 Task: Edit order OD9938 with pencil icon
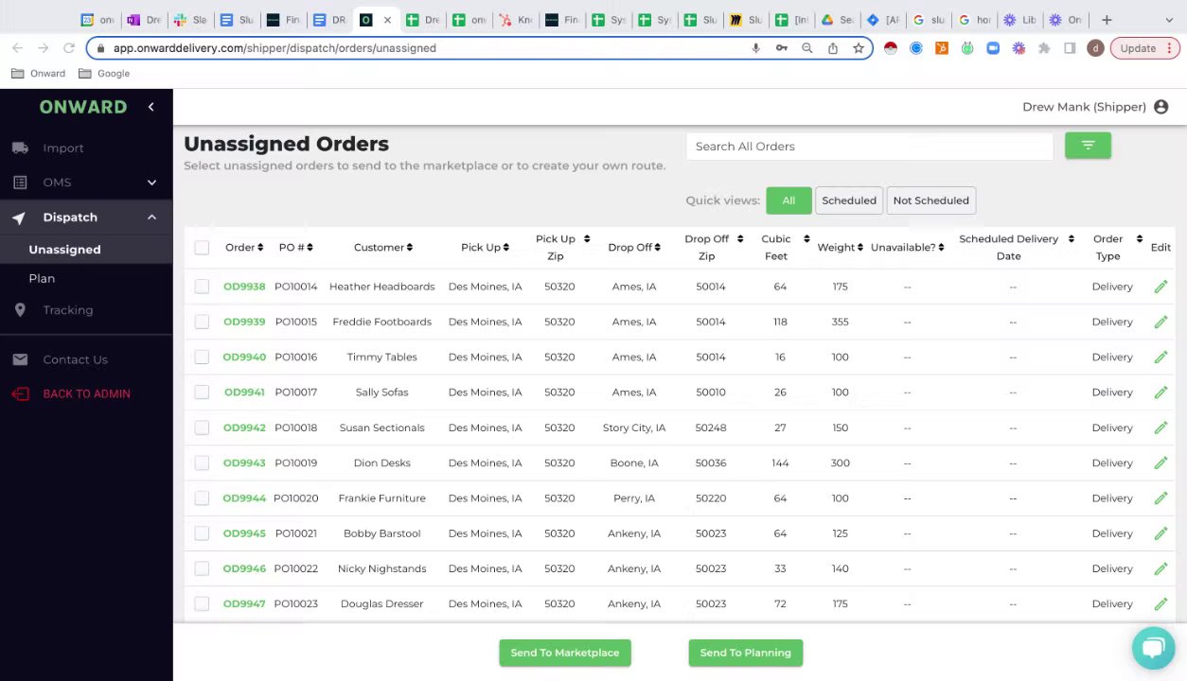click(x=1160, y=287)
